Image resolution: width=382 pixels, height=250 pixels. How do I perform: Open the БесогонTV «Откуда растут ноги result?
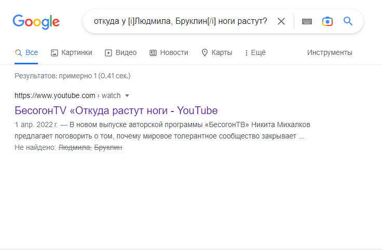coord(116,110)
